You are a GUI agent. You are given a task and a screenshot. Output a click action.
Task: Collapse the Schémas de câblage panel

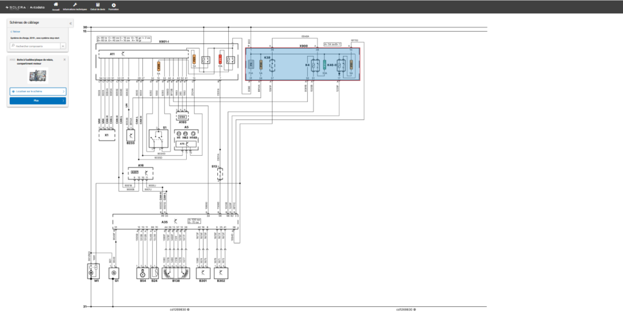click(x=71, y=24)
